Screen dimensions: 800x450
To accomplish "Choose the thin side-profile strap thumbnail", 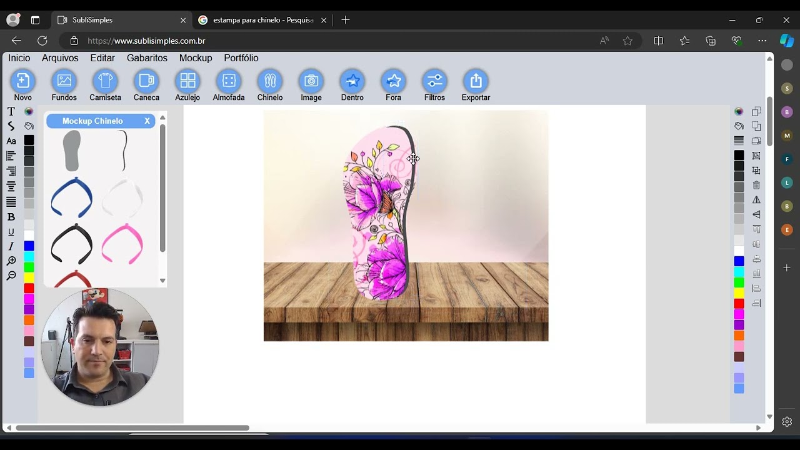I will pos(124,151).
